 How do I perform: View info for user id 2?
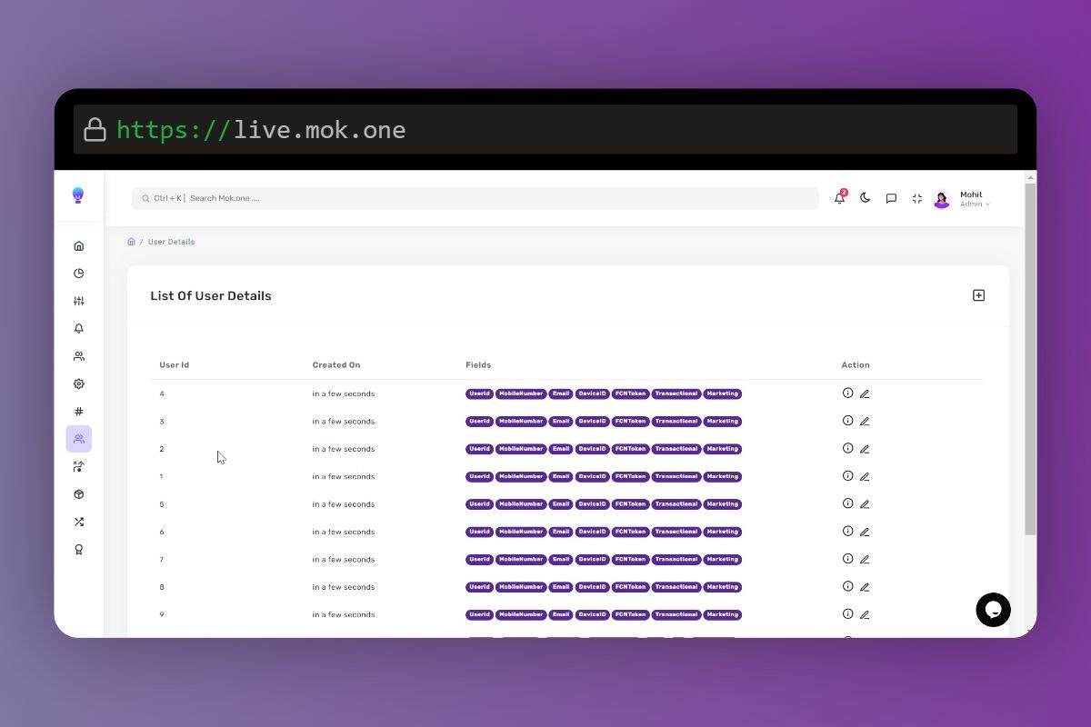[x=847, y=448]
